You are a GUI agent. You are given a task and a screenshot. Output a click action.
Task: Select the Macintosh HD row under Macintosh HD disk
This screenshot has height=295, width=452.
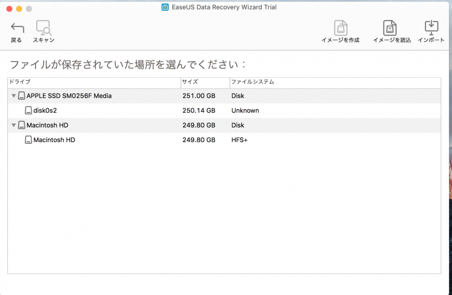click(x=224, y=140)
